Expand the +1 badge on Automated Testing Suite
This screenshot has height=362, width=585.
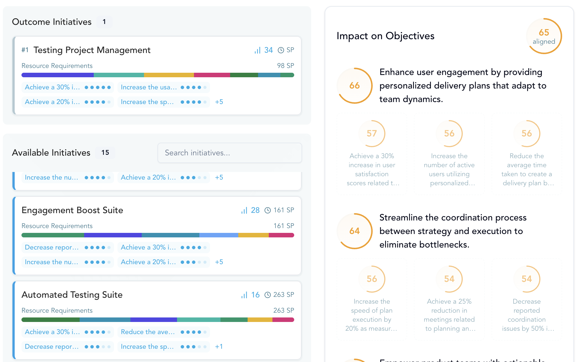click(219, 346)
